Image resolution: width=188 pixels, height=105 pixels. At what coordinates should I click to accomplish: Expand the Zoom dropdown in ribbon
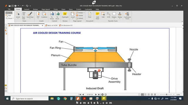(13, 18)
